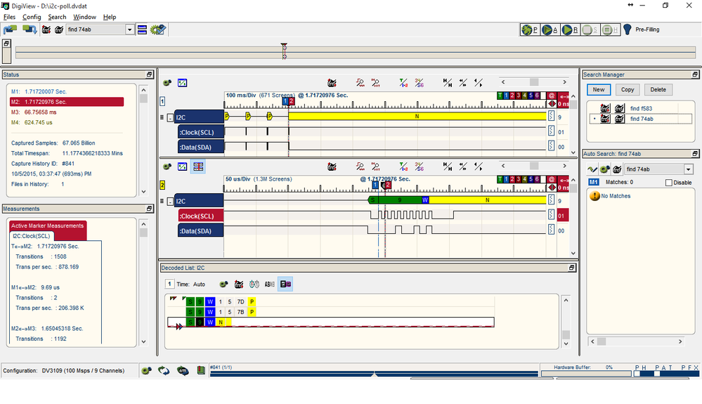Open the Help menu
Image resolution: width=702 pixels, height=404 pixels.
pos(109,17)
